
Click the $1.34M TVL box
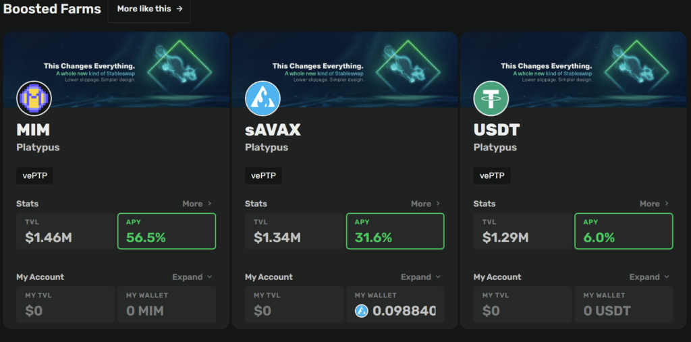(x=295, y=231)
